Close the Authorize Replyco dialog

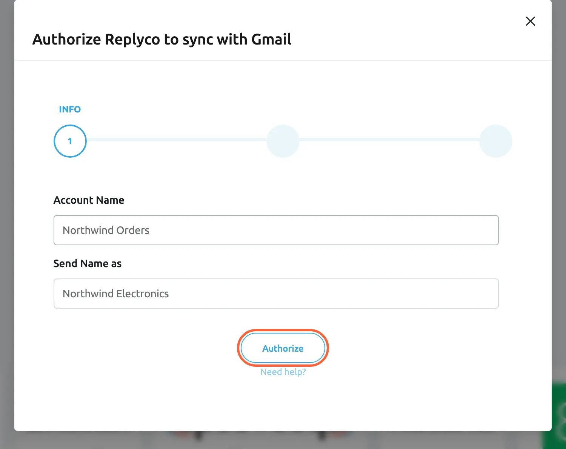click(531, 21)
